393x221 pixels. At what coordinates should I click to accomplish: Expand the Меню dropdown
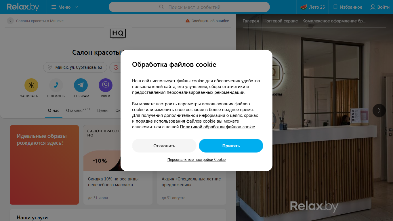click(64, 7)
